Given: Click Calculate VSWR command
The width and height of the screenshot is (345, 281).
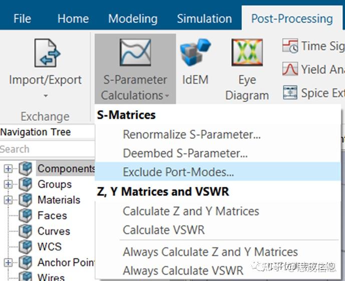Looking at the screenshot, I should [x=164, y=230].
